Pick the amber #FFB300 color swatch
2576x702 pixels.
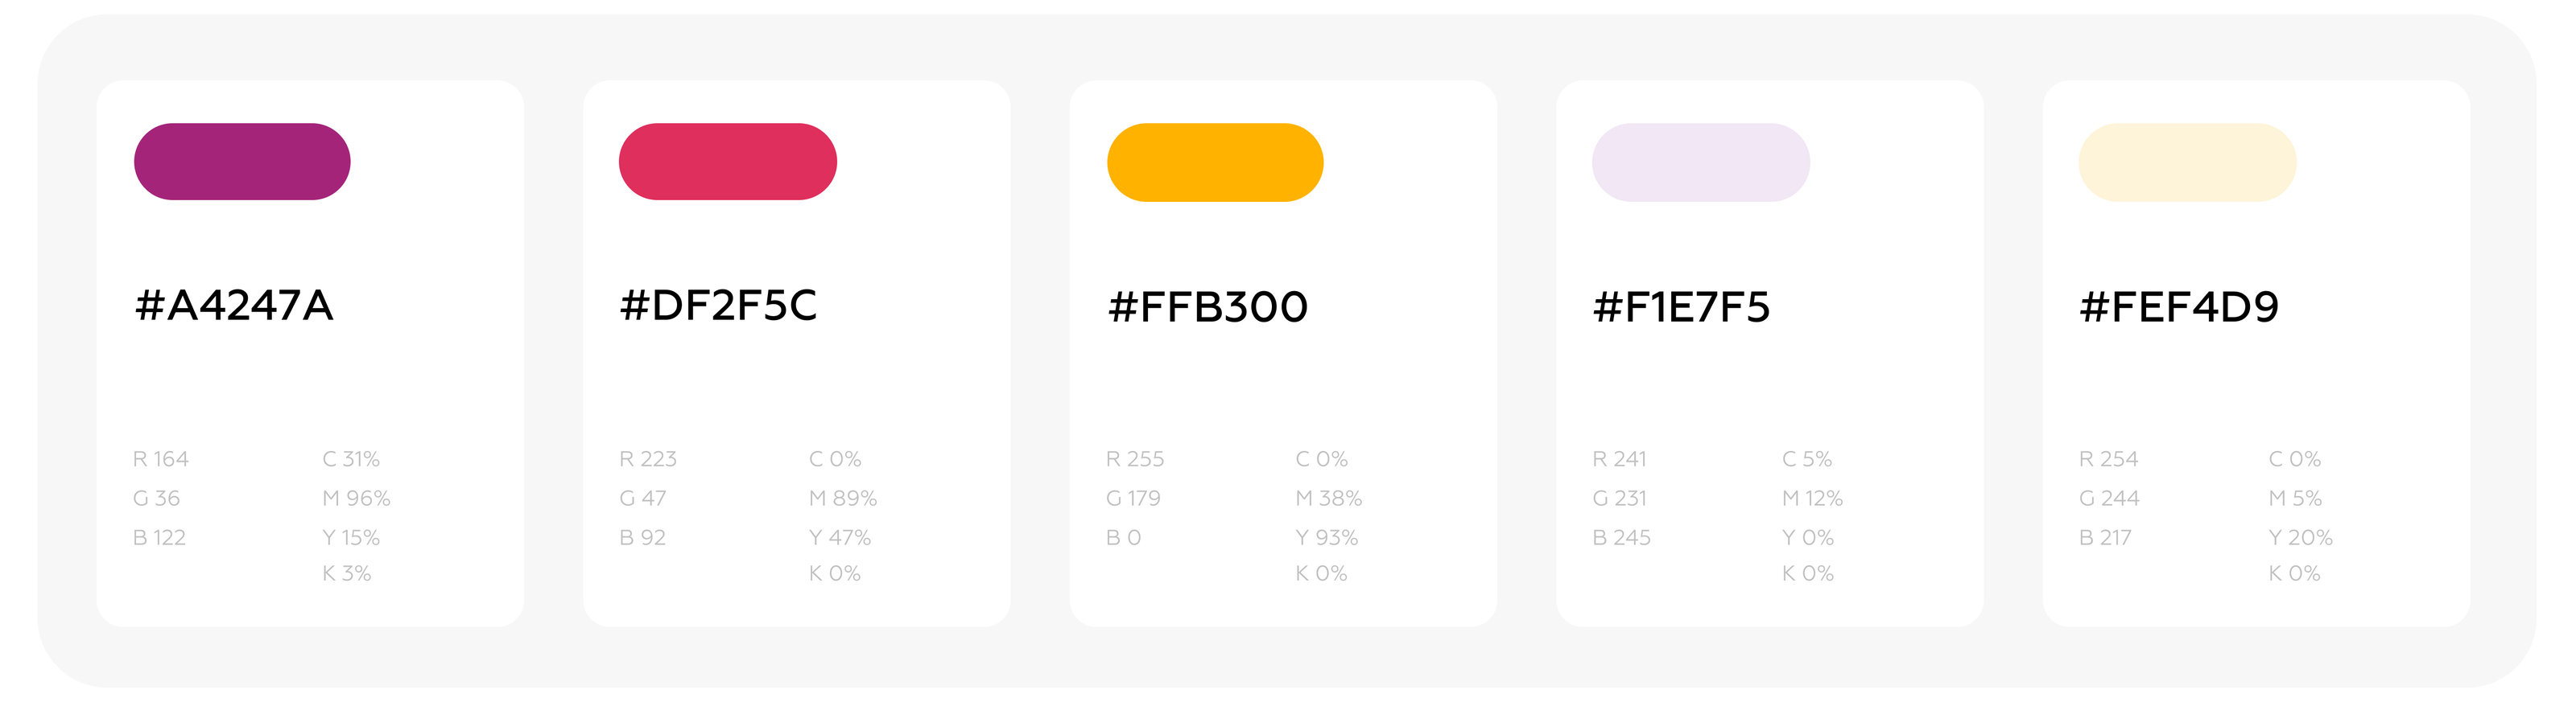tap(1215, 162)
